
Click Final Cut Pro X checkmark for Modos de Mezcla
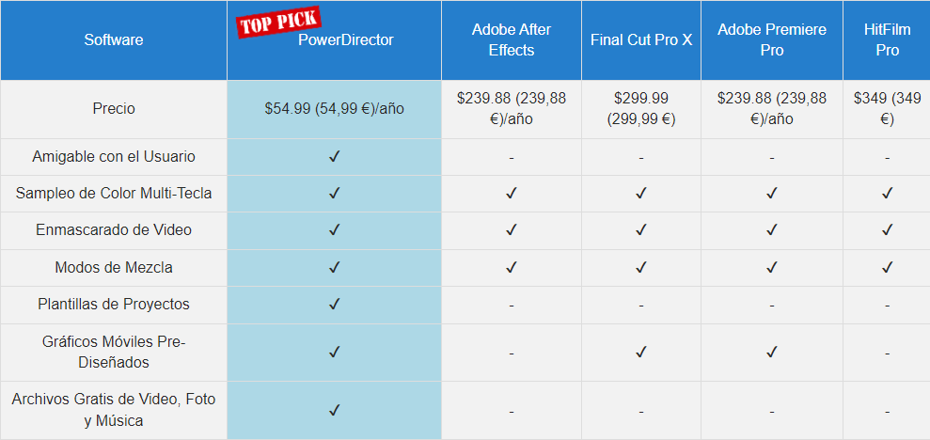(x=640, y=267)
